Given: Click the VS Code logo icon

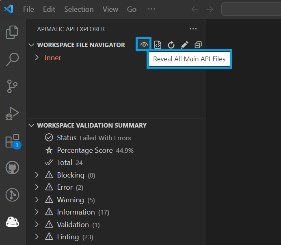Looking at the screenshot, I should coord(9,9).
